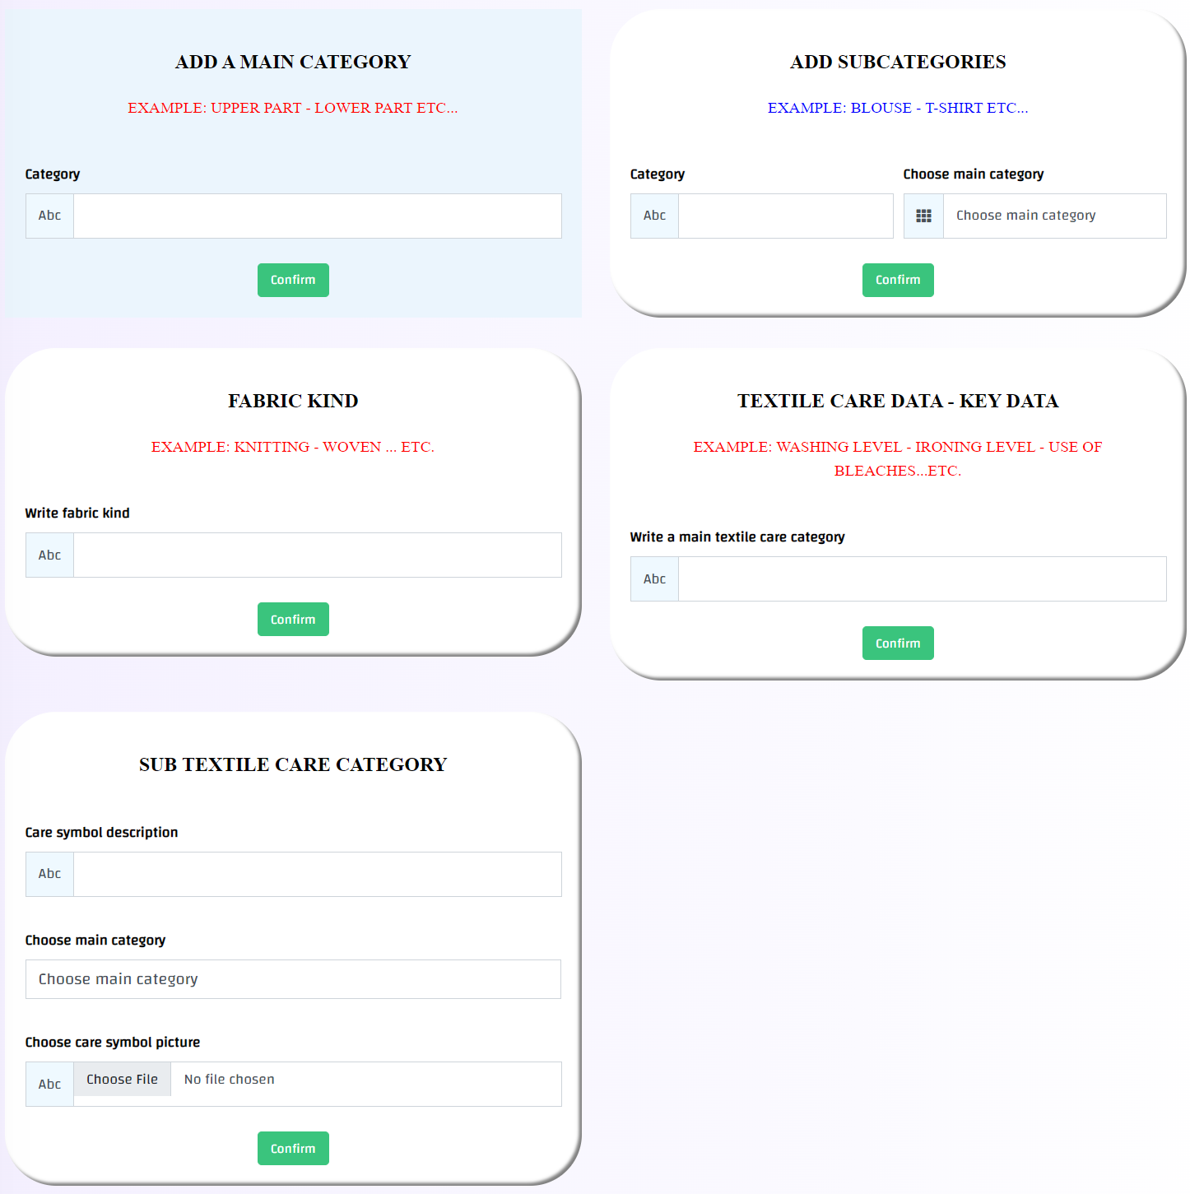
Task: Click the Abc prefix in Add Subcategories
Action: [x=654, y=216]
